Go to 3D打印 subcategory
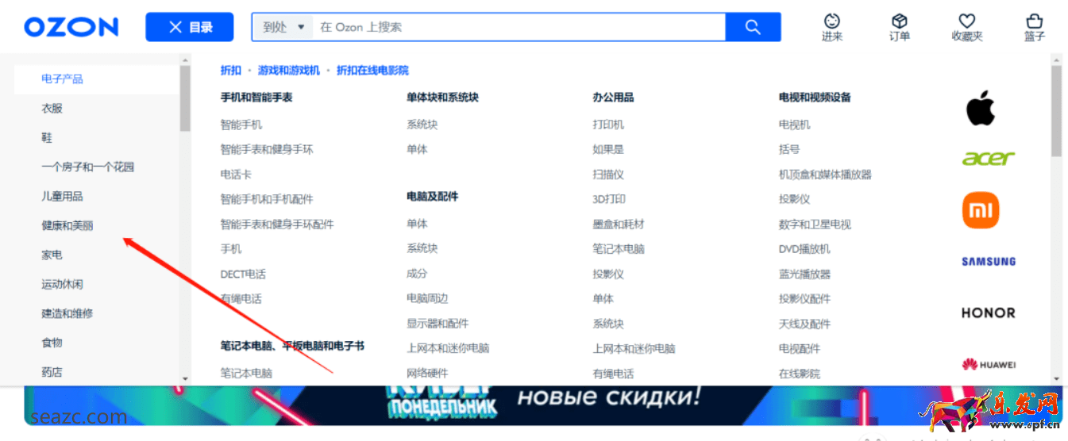The height and width of the screenshot is (441, 1068). 609,199
